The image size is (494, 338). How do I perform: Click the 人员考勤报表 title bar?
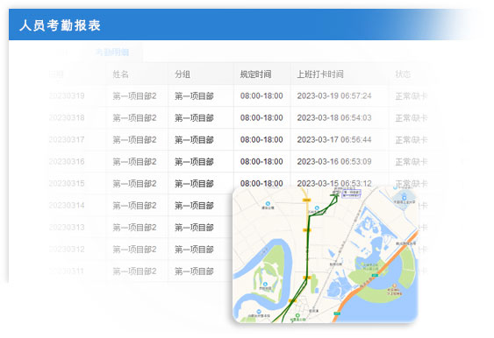[246, 25]
